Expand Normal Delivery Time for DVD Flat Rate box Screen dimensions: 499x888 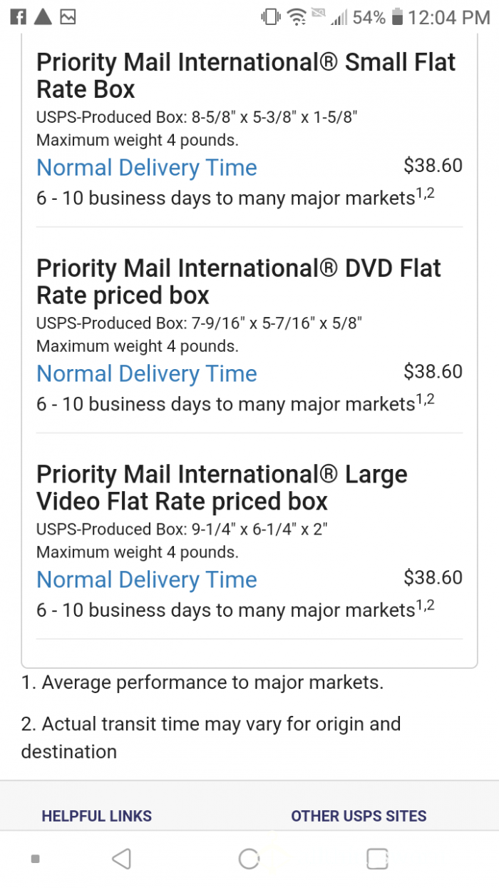(146, 373)
